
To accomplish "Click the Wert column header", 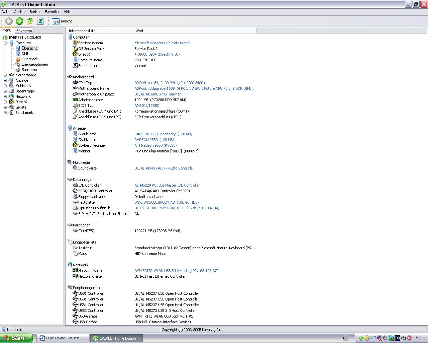I will coord(195,31).
